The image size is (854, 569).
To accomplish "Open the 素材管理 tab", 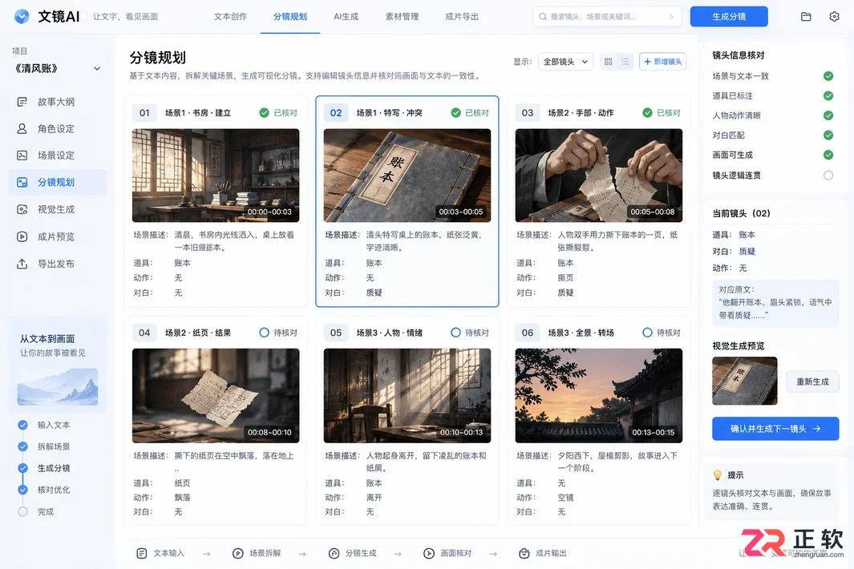I will click(402, 16).
